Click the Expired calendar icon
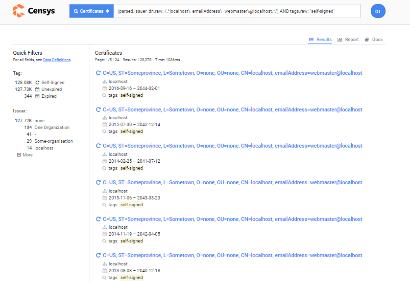410x283 pixels. pyautogui.click(x=37, y=96)
